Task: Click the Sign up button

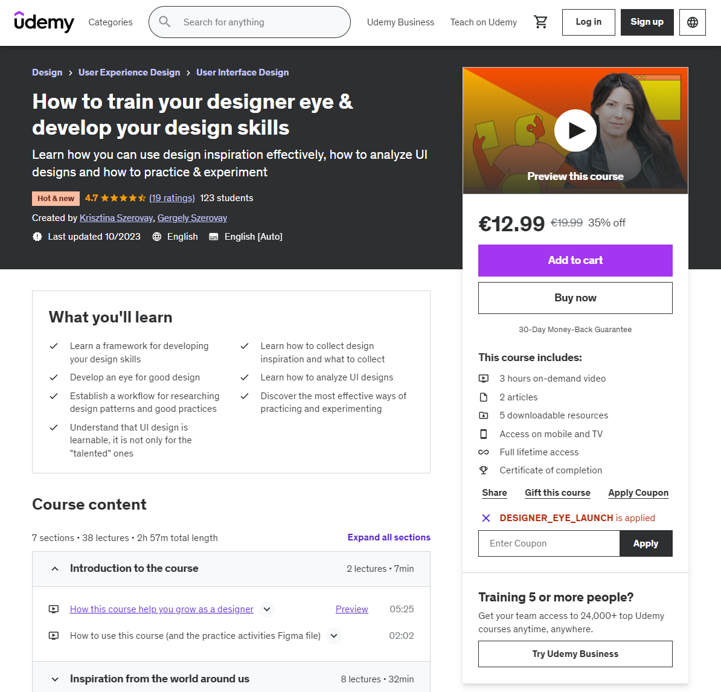Action: (x=647, y=22)
